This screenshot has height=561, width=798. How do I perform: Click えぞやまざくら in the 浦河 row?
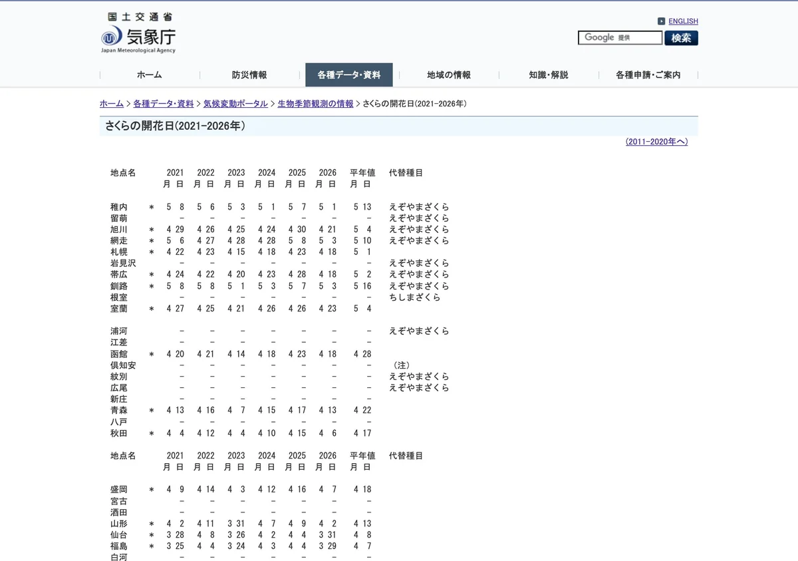pos(419,331)
